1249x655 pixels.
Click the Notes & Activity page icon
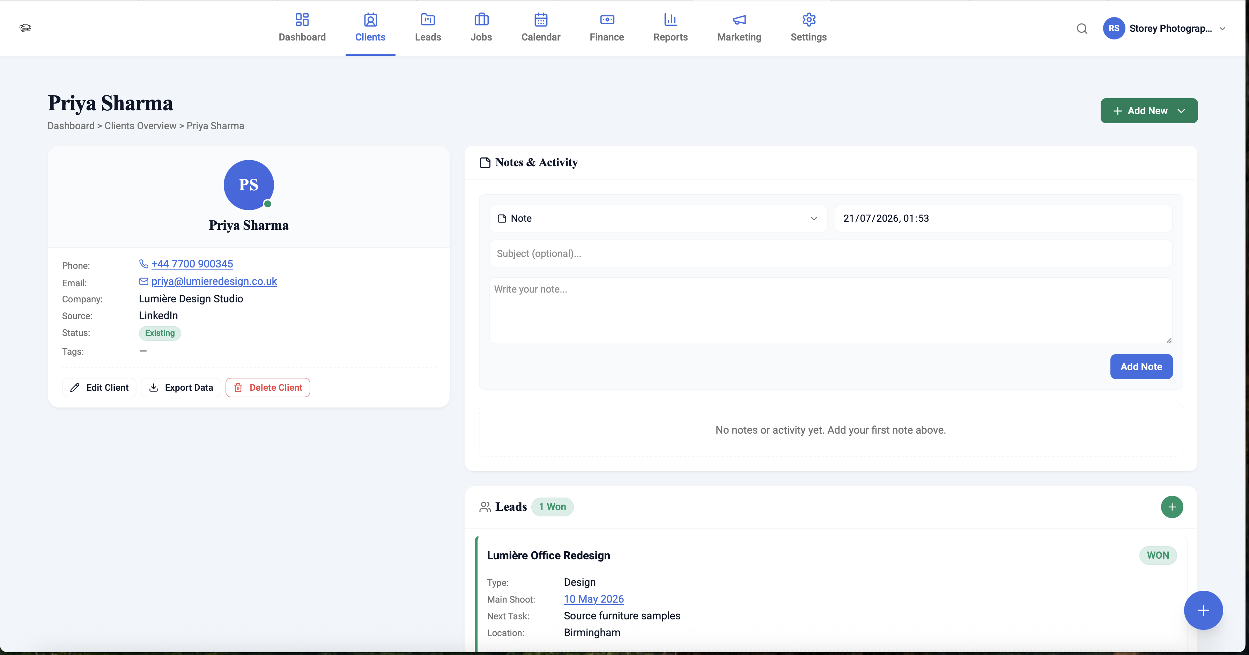tap(485, 162)
